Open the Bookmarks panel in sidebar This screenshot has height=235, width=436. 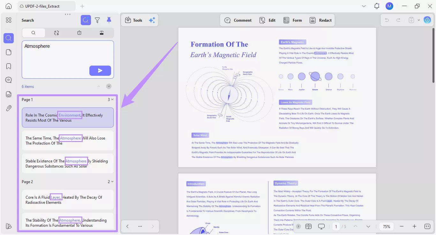pyautogui.click(x=9, y=66)
